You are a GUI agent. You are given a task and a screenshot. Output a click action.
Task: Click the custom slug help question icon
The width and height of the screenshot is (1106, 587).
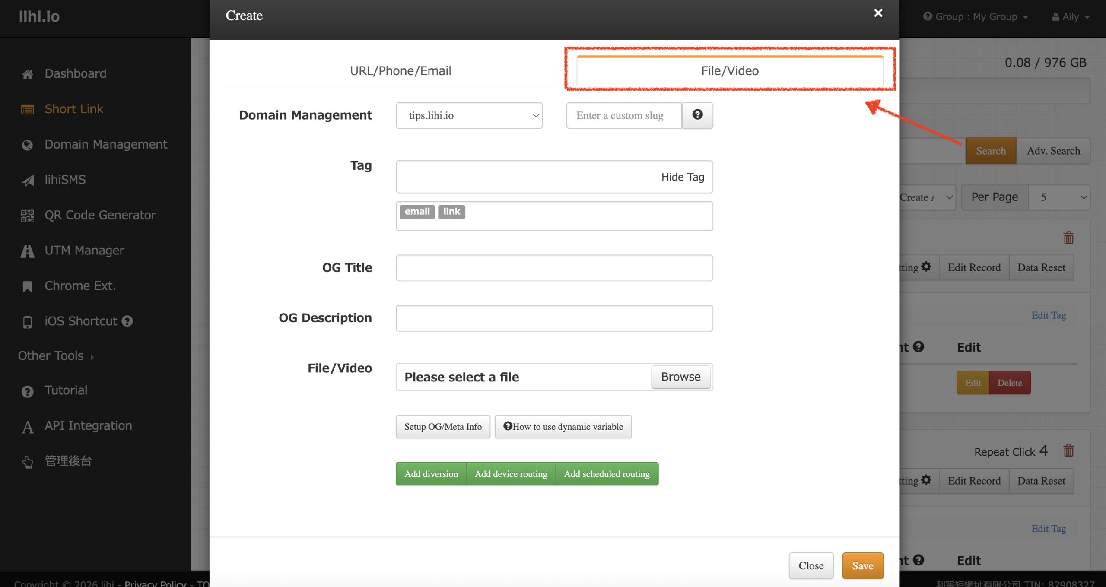click(697, 115)
